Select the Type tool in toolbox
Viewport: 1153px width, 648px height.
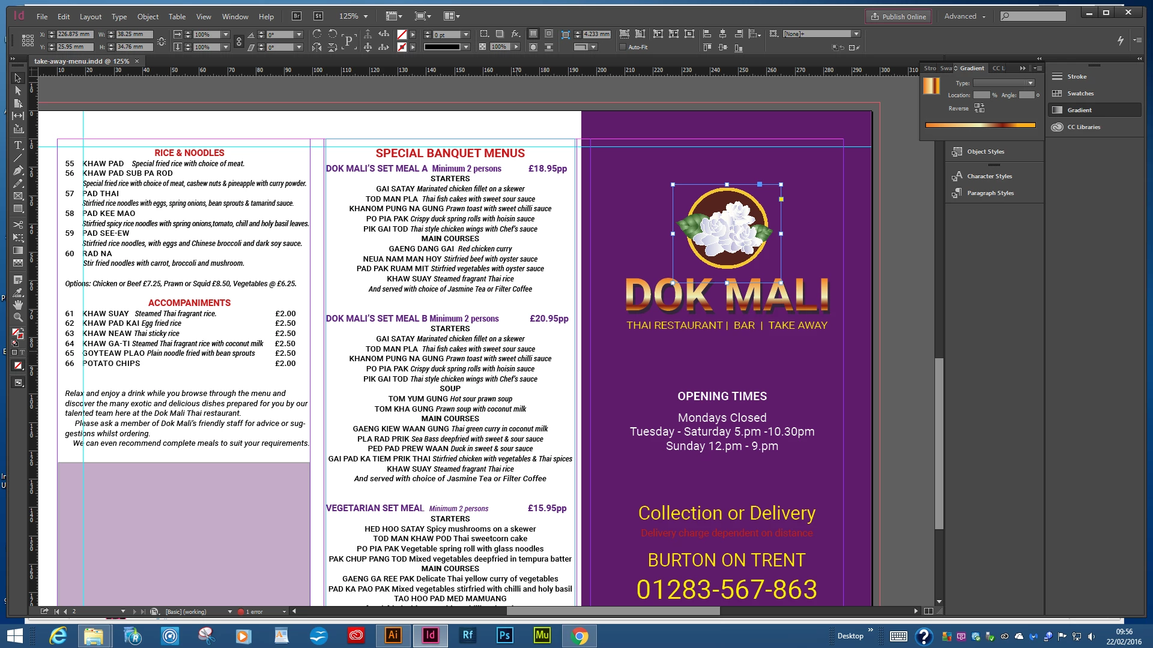click(x=18, y=145)
